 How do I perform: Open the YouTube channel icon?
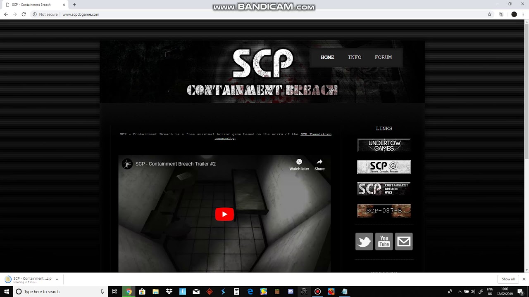[x=384, y=242]
